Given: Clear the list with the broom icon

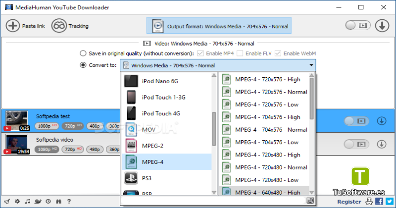Looking at the screenshot, I should click(7, 202).
